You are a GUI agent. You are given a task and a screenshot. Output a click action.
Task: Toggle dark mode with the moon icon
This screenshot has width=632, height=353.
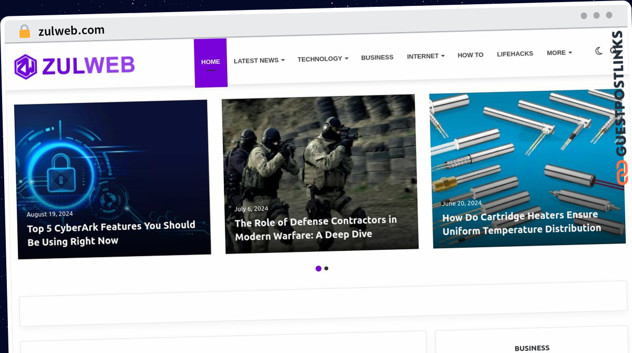[x=599, y=51]
